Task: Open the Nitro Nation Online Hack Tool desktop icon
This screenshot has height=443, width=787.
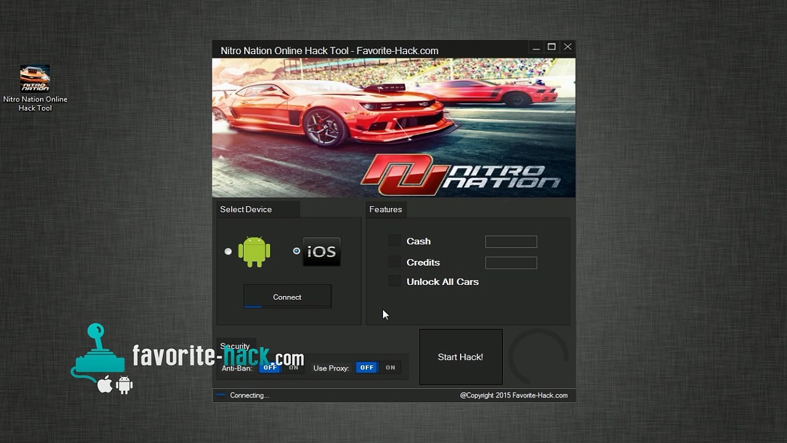Action: click(x=35, y=89)
